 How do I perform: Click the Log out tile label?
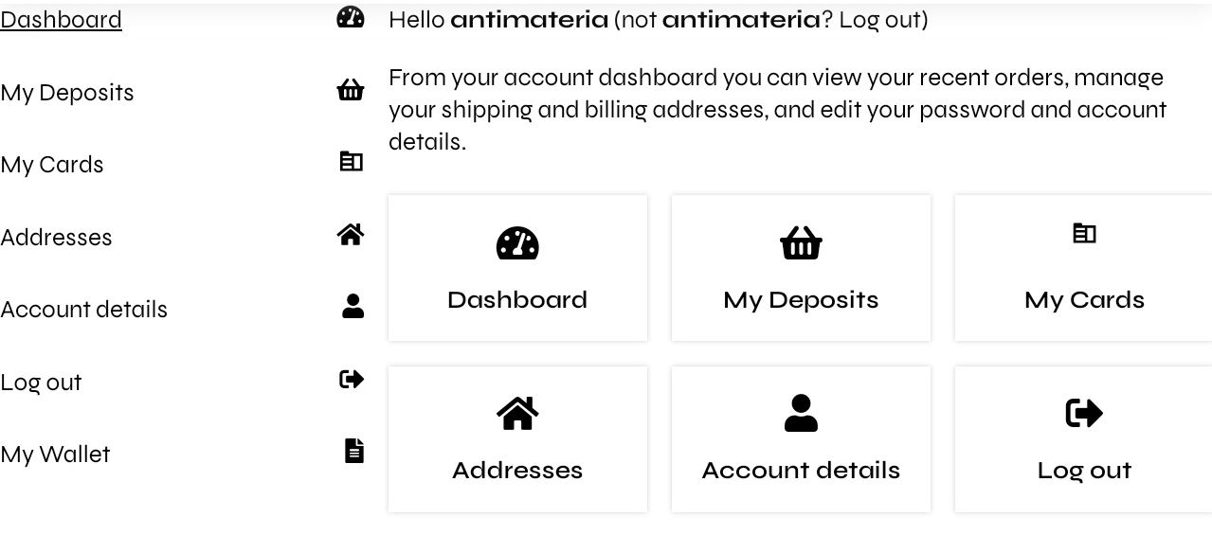(1084, 471)
